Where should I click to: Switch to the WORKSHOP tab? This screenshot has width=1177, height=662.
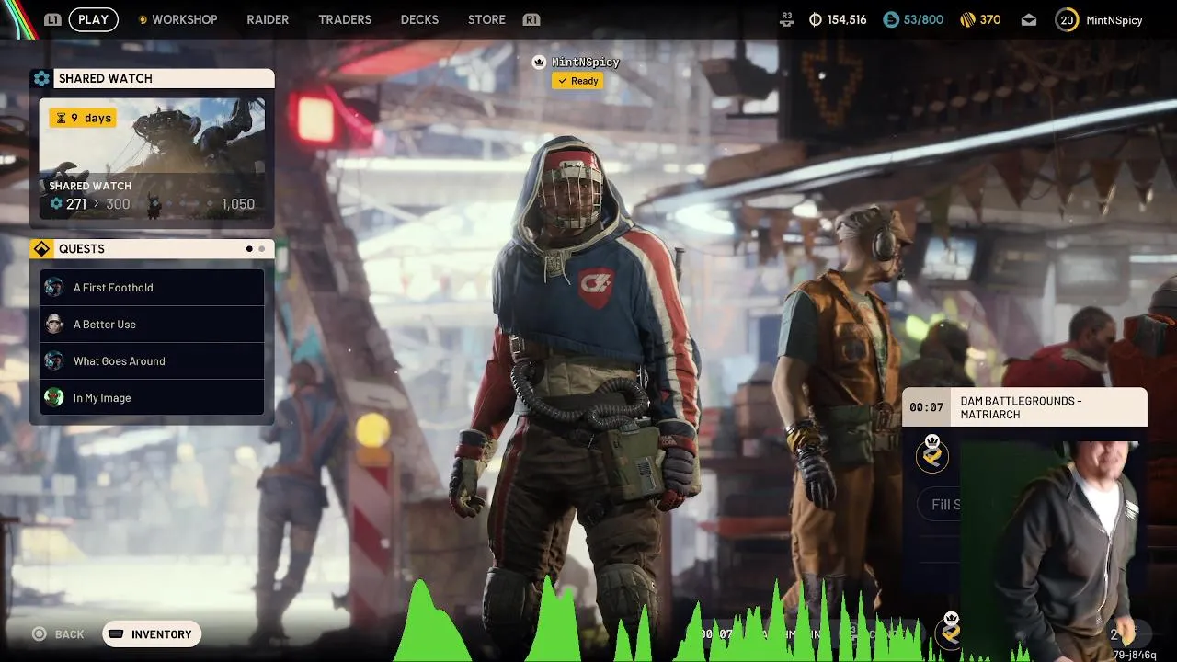coord(184,19)
